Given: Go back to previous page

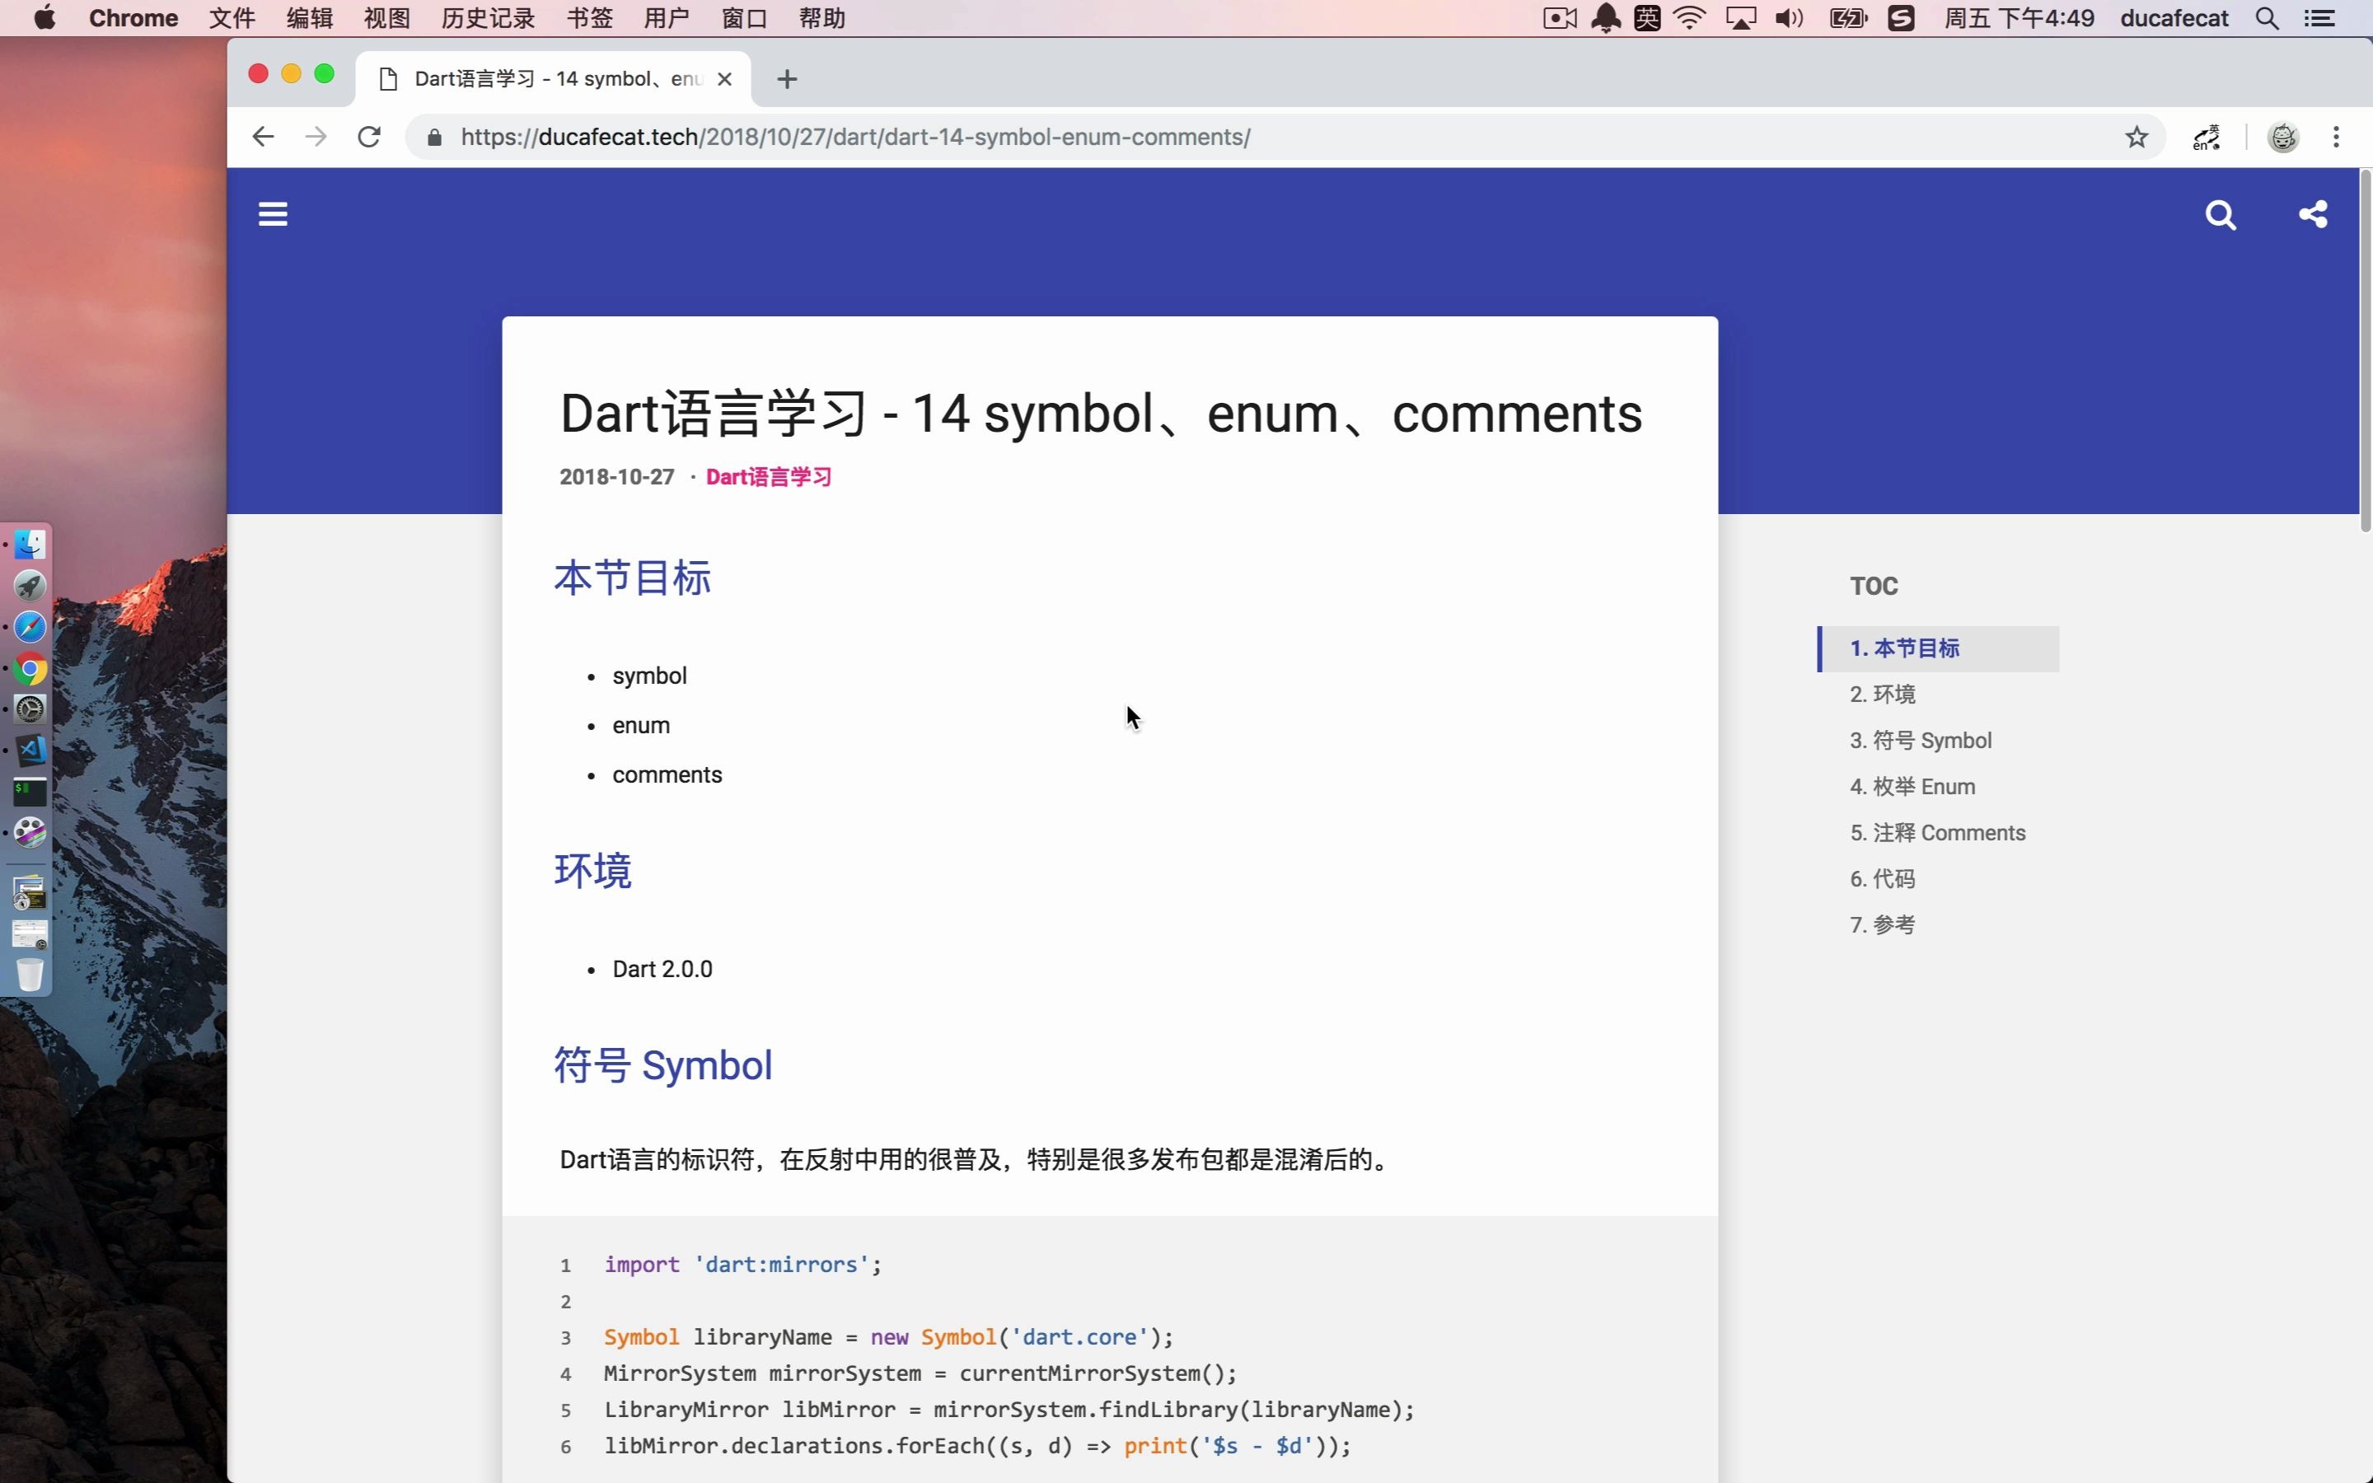Looking at the screenshot, I should pyautogui.click(x=263, y=136).
